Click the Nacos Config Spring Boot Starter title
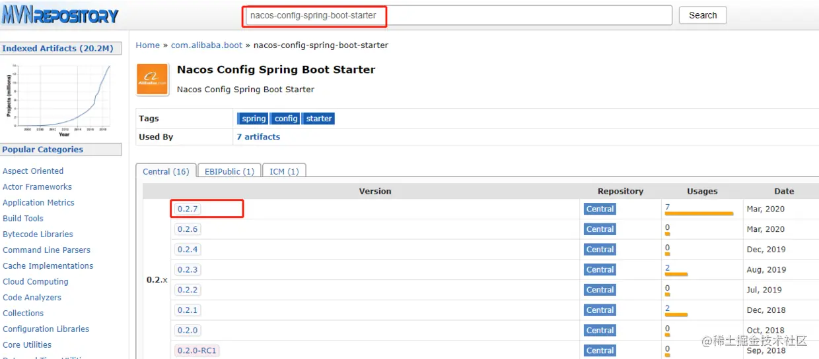 (276, 70)
